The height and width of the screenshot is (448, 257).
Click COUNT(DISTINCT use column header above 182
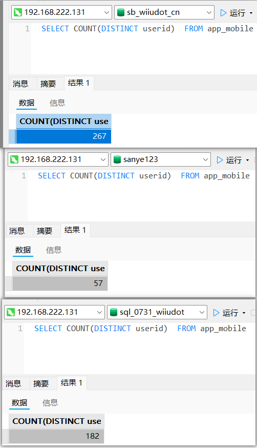point(56,421)
